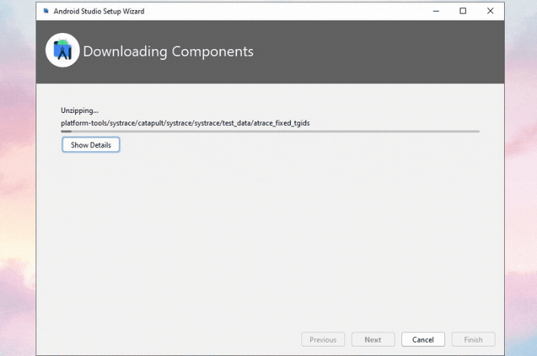This screenshot has width=537, height=356.
Task: Cancel the component download
Action: (x=423, y=340)
